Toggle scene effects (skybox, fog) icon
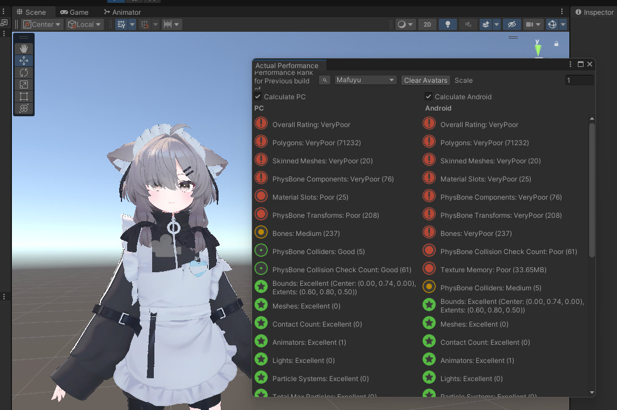This screenshot has width=617, height=410. pos(486,24)
